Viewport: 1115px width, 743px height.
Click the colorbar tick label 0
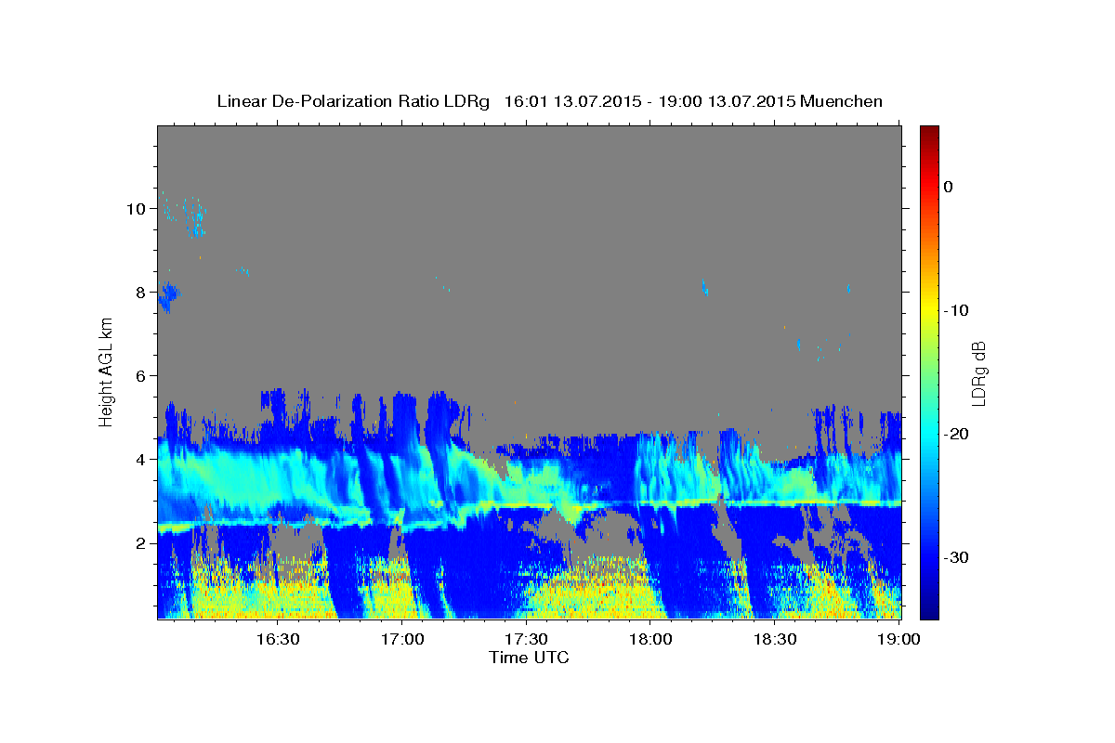949,187
